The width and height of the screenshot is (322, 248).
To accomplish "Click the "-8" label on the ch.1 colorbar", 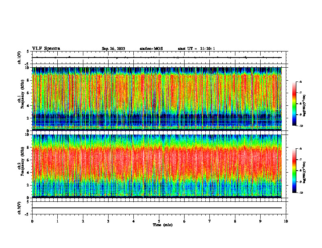I will (x=300, y=104).
